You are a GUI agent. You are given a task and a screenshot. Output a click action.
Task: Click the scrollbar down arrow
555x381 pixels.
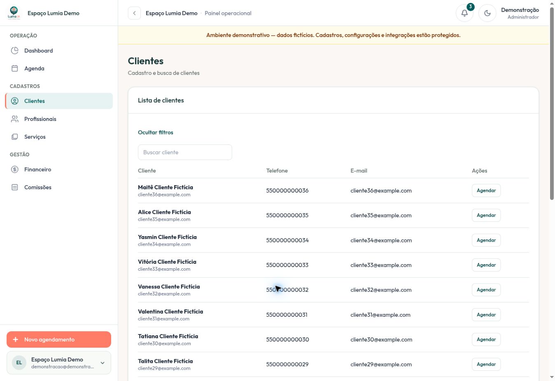click(552, 377)
